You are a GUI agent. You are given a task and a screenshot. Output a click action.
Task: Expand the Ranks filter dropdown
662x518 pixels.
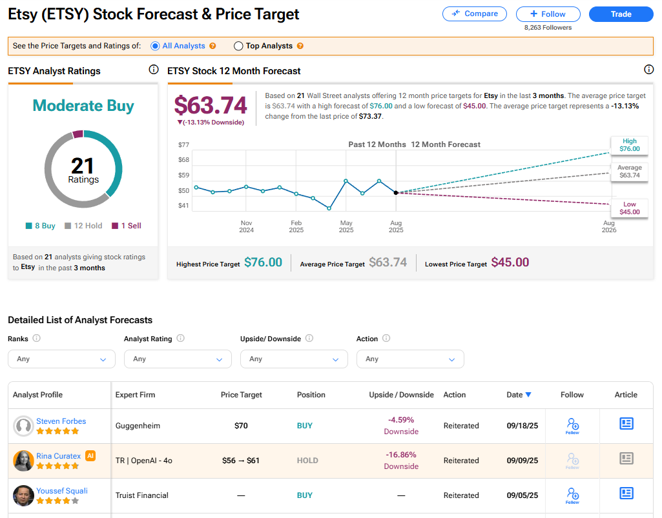[61, 359]
